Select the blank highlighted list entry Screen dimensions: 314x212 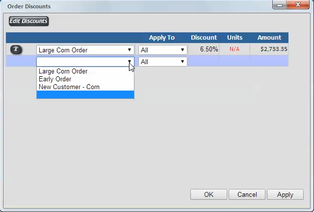(x=85, y=94)
